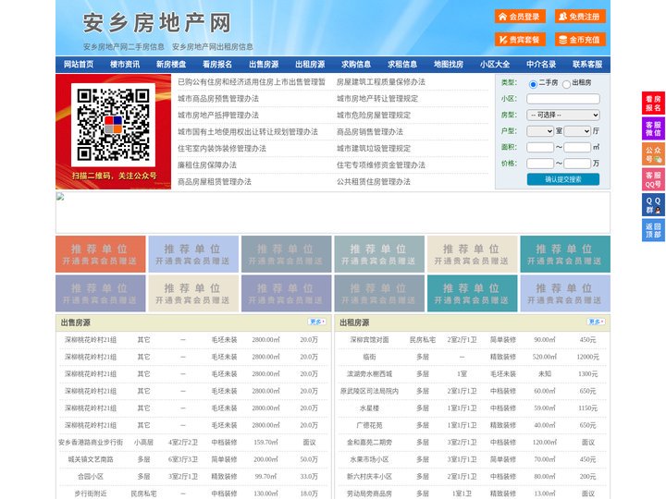
Task: Focus the minimum 面积 input
Action: tap(540, 147)
